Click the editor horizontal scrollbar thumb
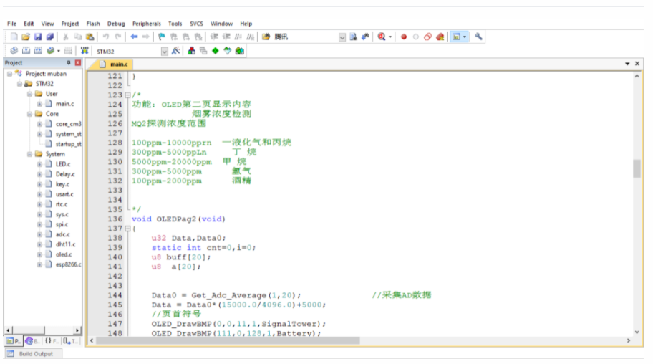653x364 pixels. tap(228, 340)
